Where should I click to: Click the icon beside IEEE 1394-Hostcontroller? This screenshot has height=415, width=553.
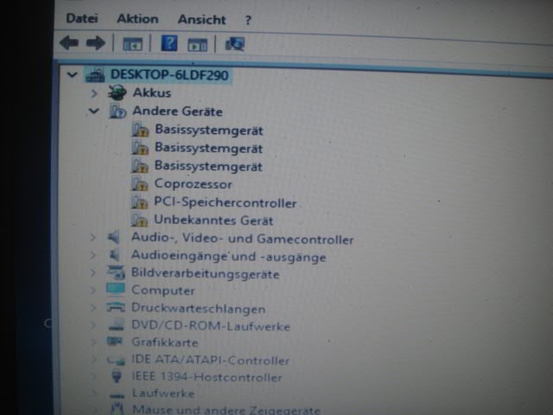coord(117,376)
